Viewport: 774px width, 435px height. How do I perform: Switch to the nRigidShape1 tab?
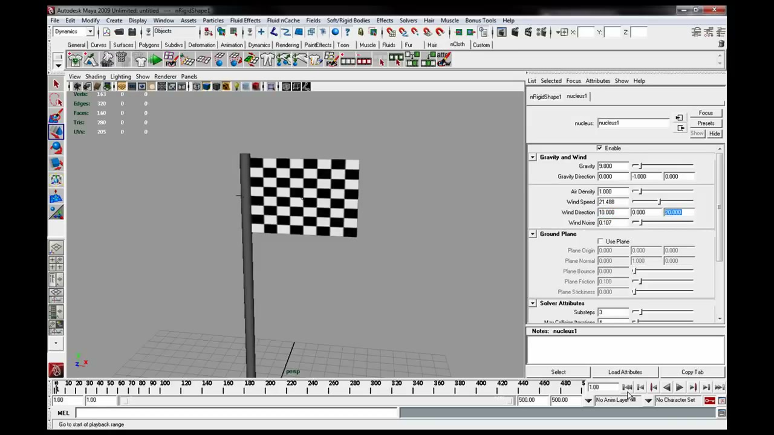tap(545, 97)
